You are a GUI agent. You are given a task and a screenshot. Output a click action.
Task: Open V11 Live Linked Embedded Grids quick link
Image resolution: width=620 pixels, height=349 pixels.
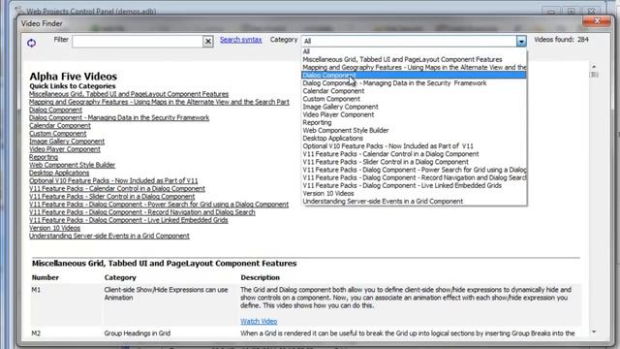pos(129,220)
